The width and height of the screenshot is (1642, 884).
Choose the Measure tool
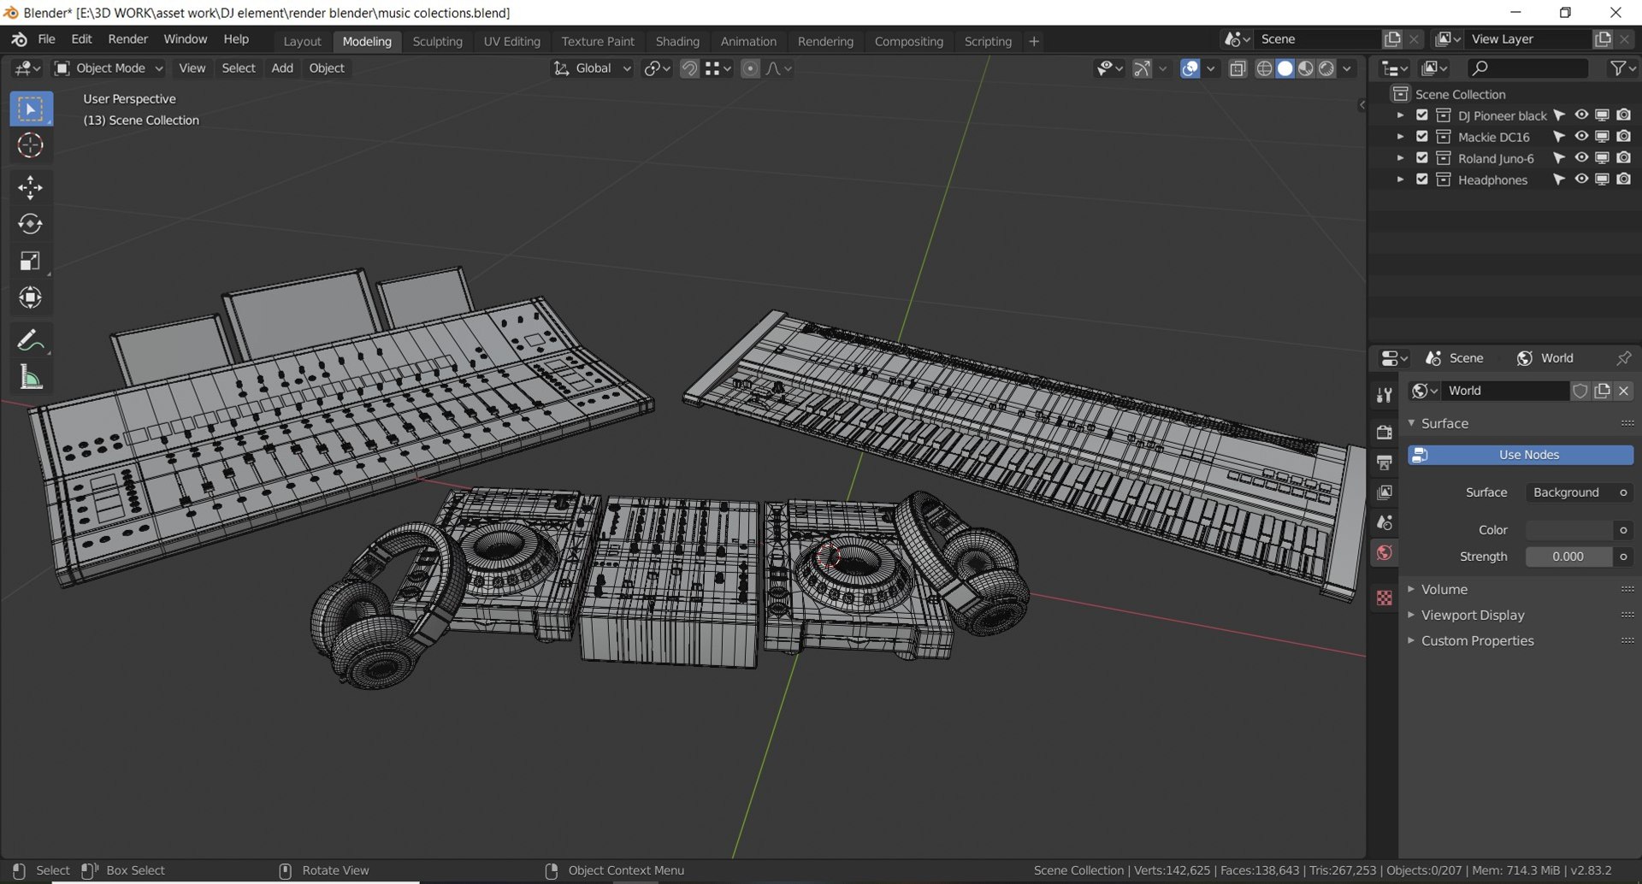[31, 376]
